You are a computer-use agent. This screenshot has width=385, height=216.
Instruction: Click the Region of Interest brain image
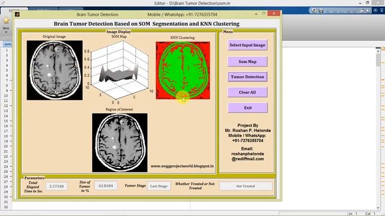pyautogui.click(x=120, y=143)
